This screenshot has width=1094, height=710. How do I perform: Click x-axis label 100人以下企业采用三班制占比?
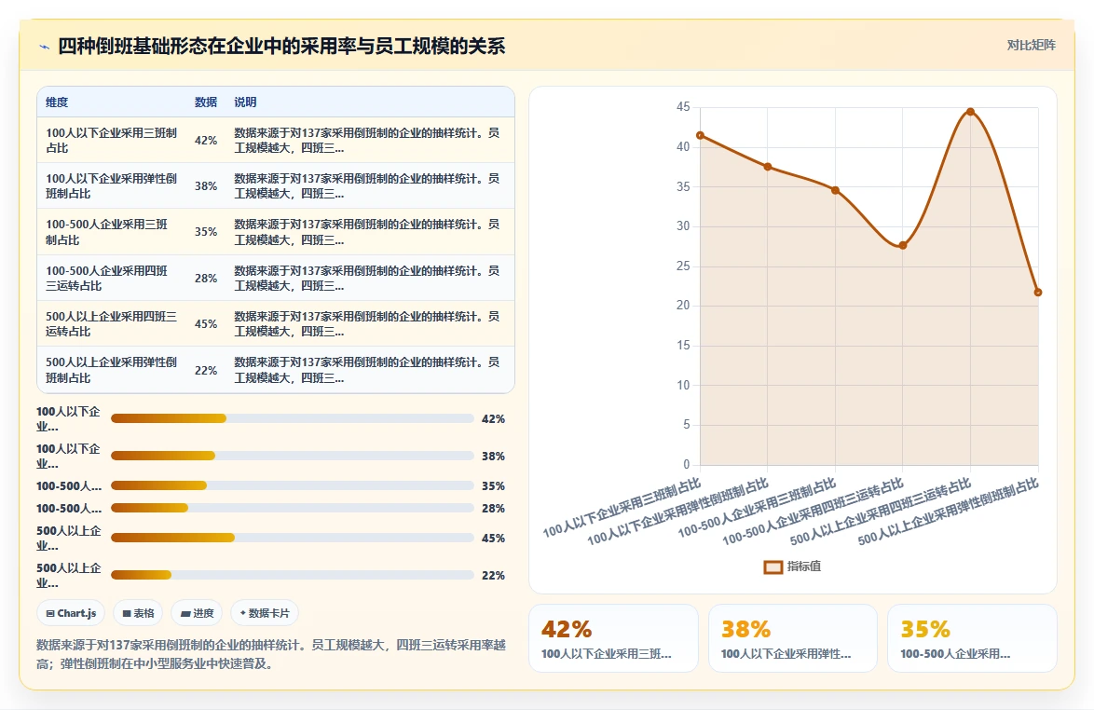click(622, 508)
